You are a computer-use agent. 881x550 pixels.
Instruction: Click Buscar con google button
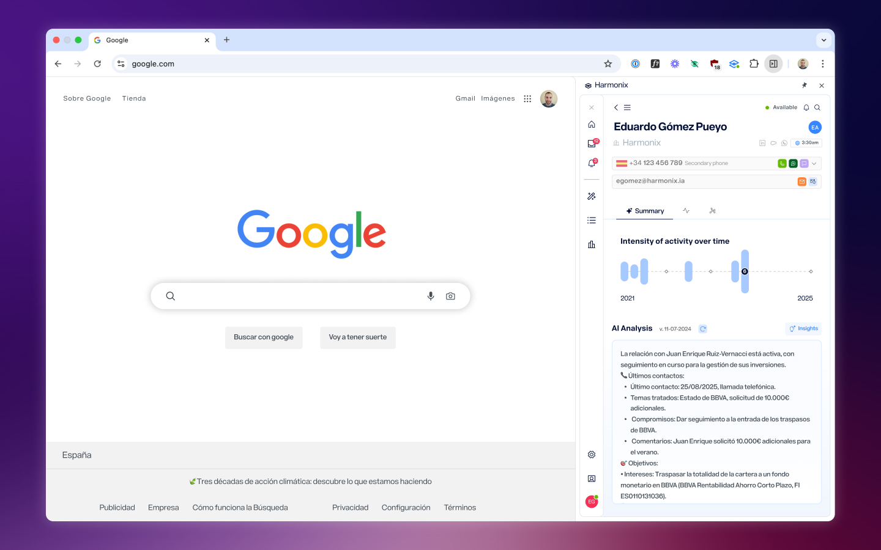[x=264, y=337]
